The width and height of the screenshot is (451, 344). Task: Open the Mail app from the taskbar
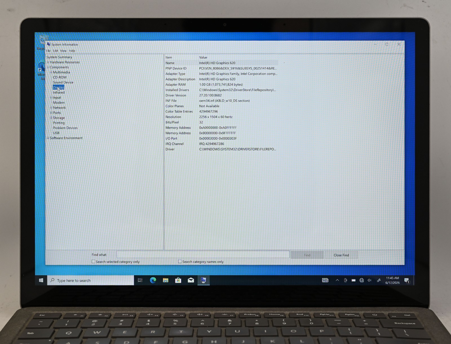tap(191, 280)
